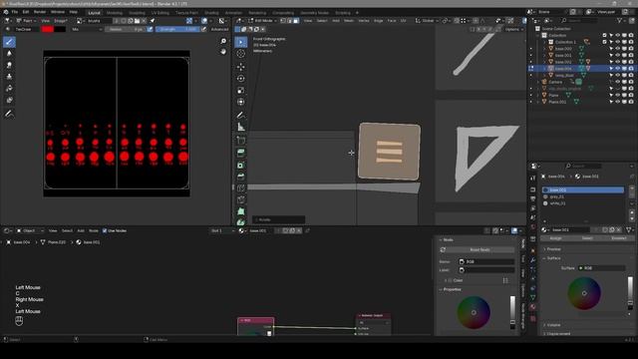Switch to the Layout workspace tab
The width and height of the screenshot is (638, 359).
pos(94,13)
